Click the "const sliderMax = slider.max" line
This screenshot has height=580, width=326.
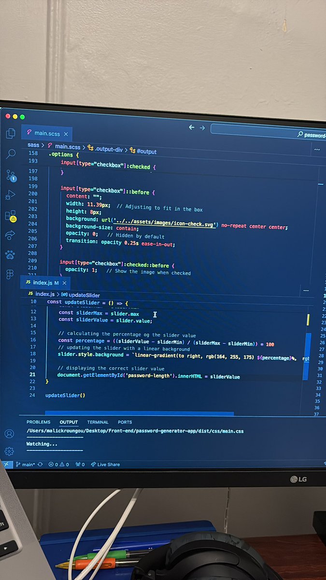coord(99,313)
